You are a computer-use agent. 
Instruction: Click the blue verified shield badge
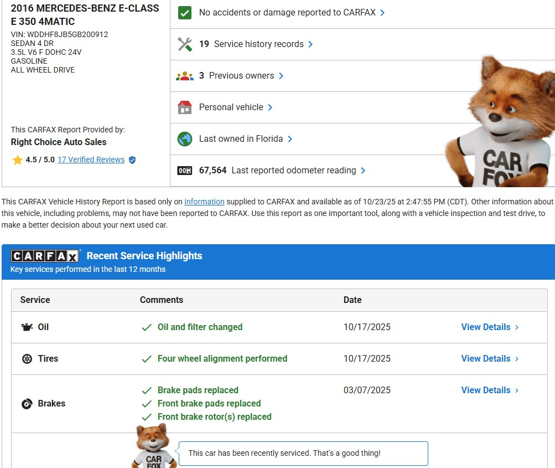132,160
